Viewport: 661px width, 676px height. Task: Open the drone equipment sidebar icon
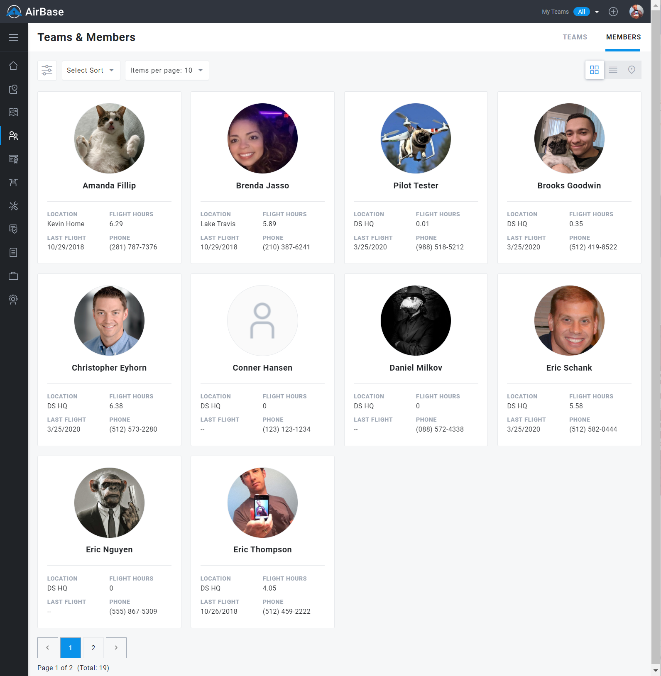pyautogui.click(x=13, y=183)
